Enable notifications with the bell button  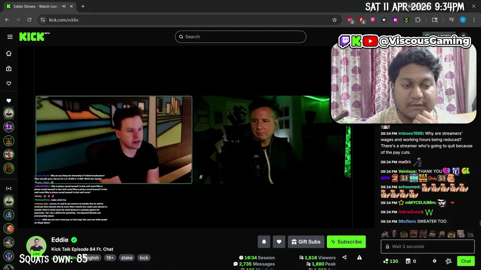[264, 242]
